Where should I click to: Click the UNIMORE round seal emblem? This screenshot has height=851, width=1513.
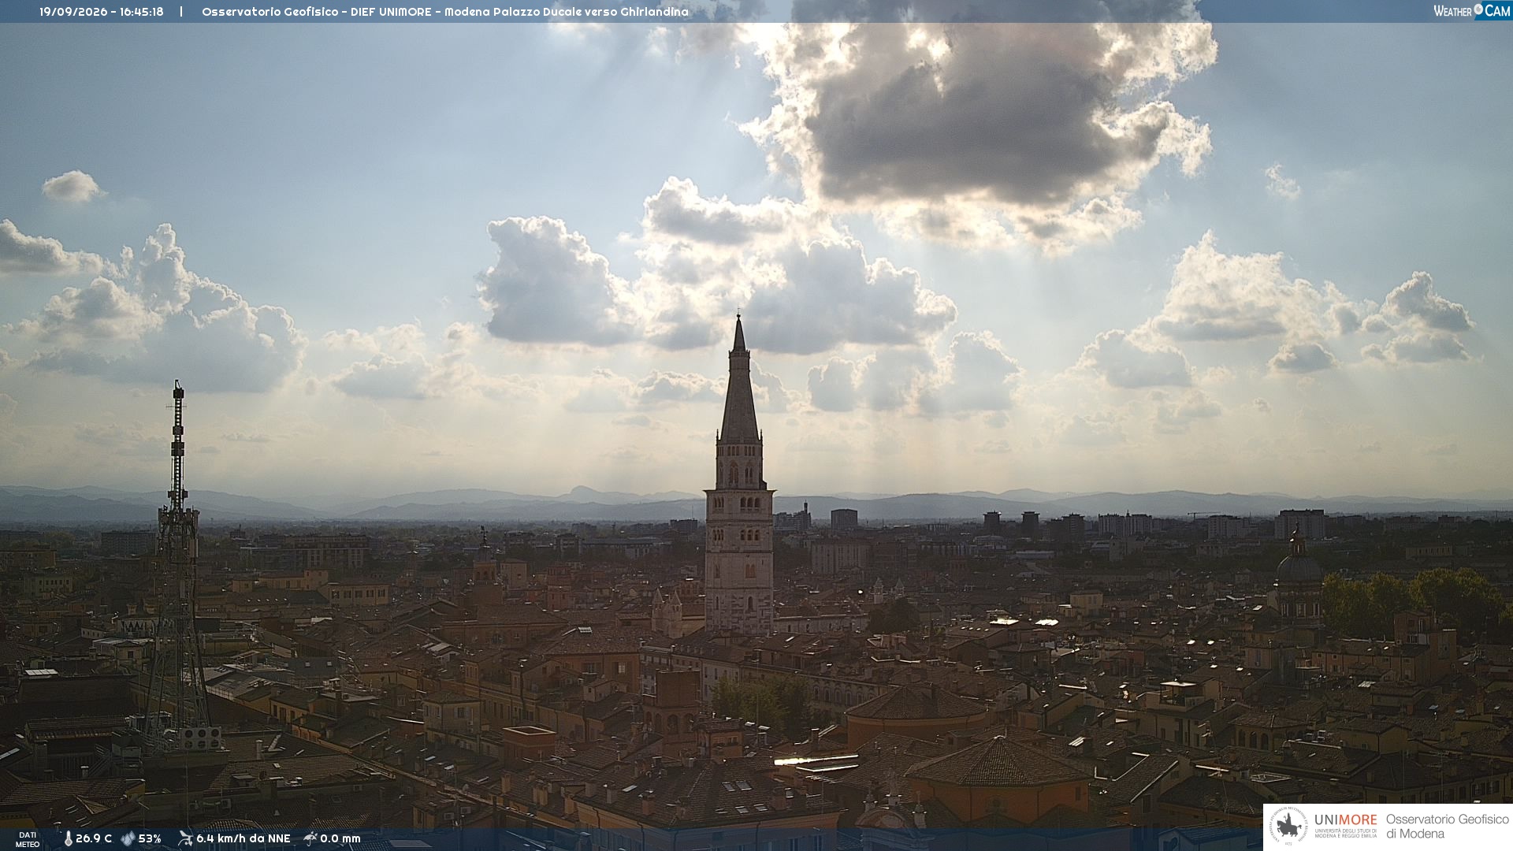tap(1288, 827)
